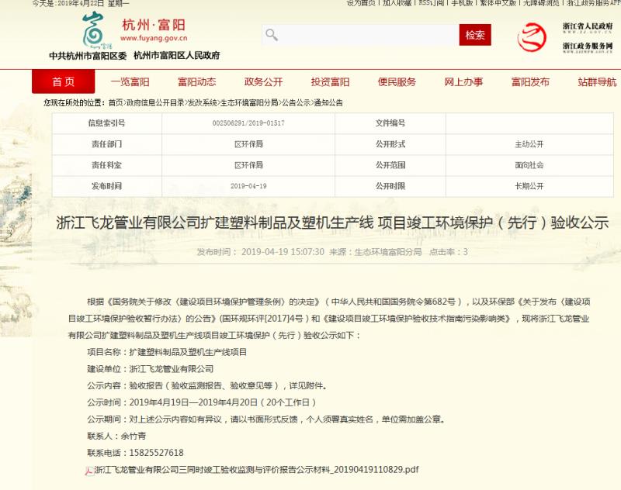This screenshot has width=621, height=490.
Task: Focus the site search input field
Action: point(360,35)
